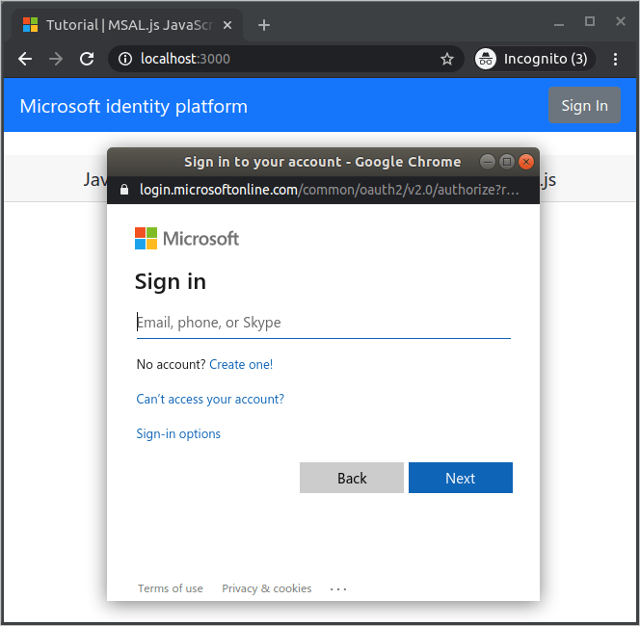Close the main Chrome window
This screenshot has width=640, height=626.
[x=621, y=21]
